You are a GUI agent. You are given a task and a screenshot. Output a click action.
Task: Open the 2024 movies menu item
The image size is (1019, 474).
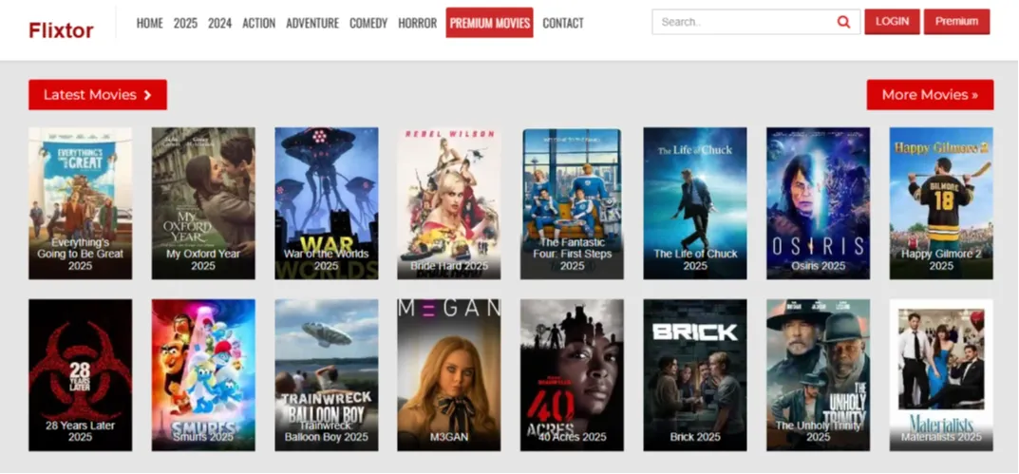click(219, 24)
